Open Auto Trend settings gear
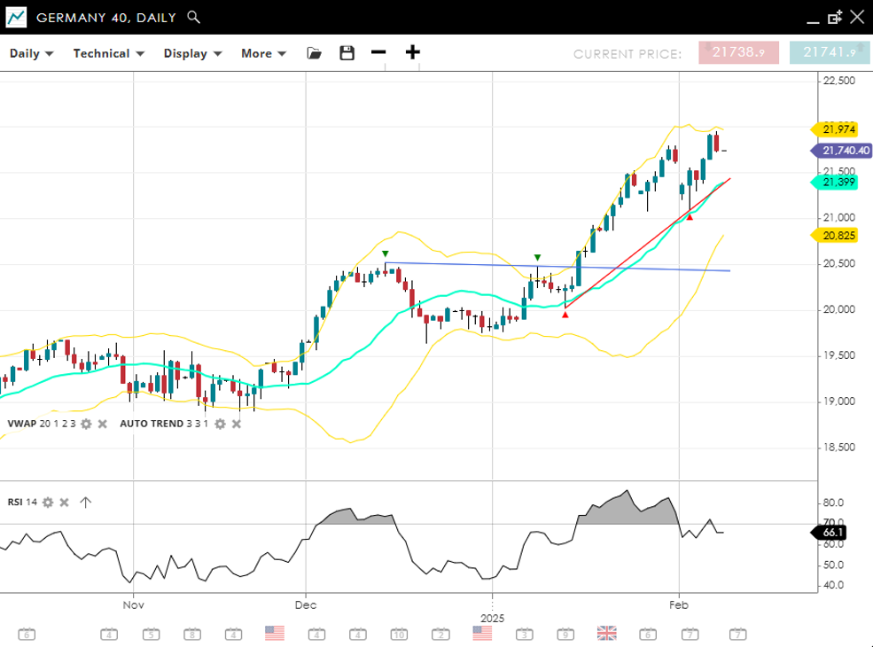 pyautogui.click(x=220, y=424)
